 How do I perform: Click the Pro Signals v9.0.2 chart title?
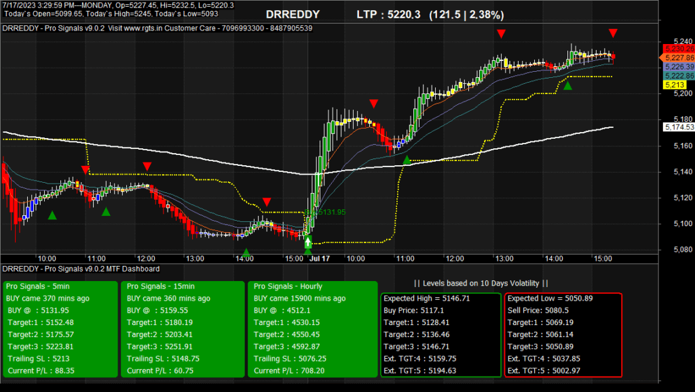coord(157,28)
